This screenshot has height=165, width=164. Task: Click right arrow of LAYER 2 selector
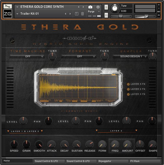click(x=136, y=130)
